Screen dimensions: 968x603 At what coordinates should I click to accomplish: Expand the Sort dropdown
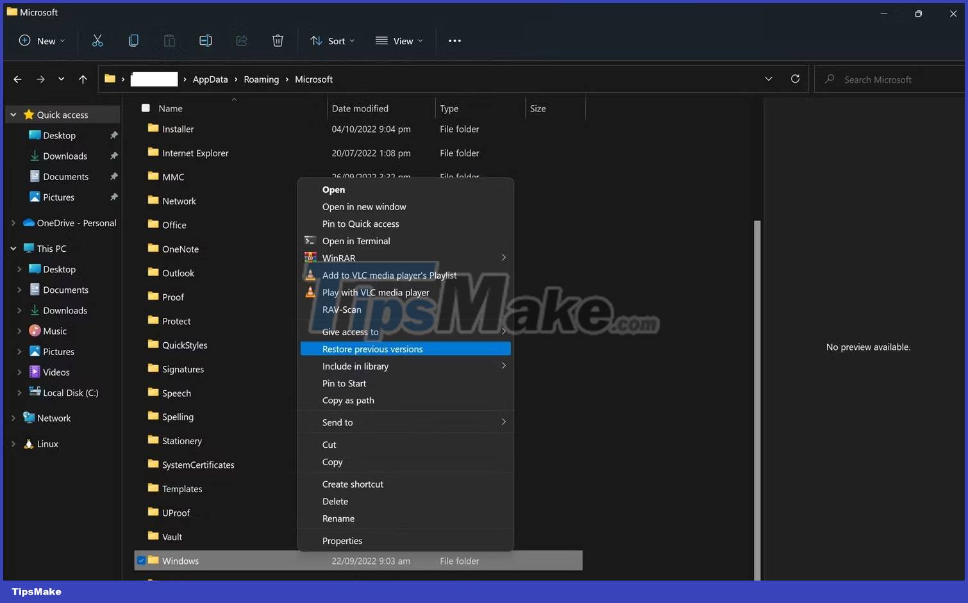[x=332, y=40]
